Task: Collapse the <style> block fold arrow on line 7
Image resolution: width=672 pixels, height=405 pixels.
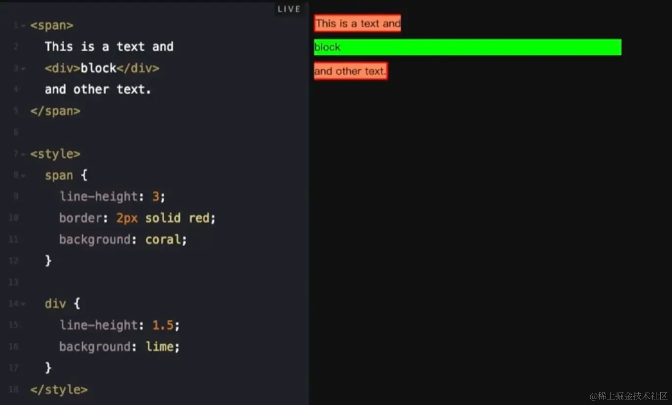Action: pos(23,154)
